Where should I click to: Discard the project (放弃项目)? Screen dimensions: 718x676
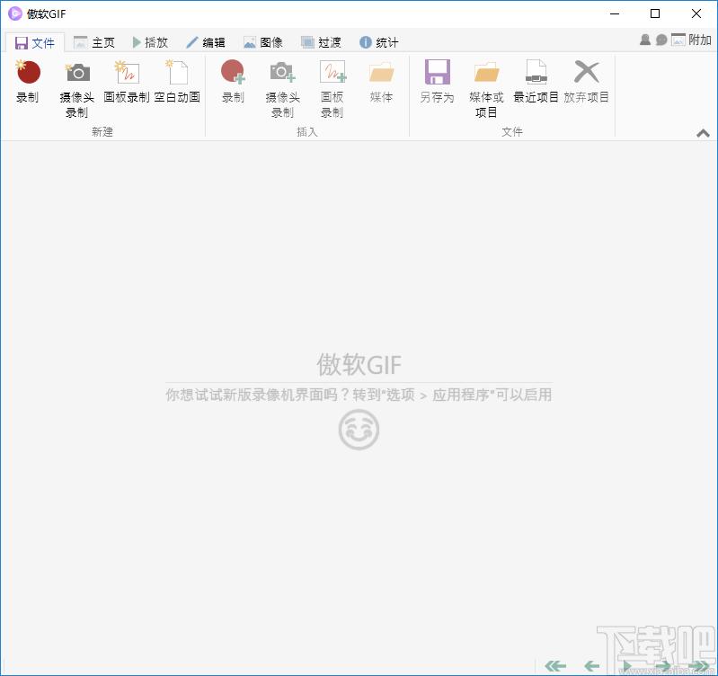click(x=586, y=74)
